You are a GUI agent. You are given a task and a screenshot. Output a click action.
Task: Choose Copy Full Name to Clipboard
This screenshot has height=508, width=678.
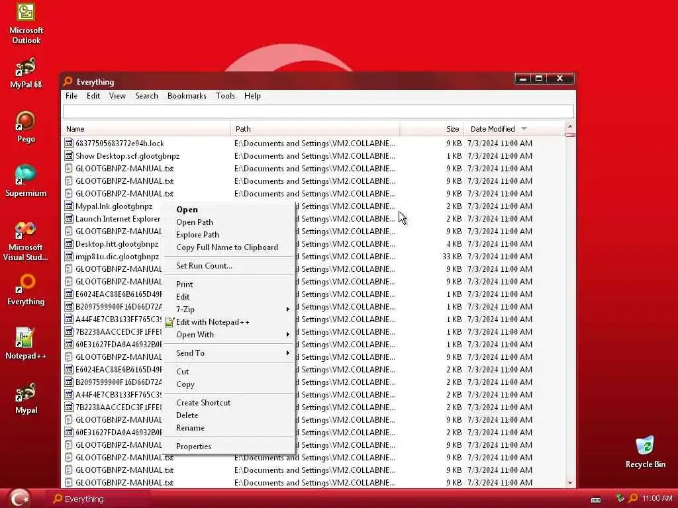(228, 247)
